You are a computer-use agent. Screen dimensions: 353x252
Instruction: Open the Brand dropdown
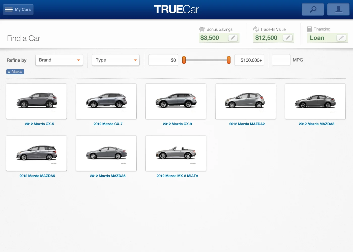coord(59,60)
